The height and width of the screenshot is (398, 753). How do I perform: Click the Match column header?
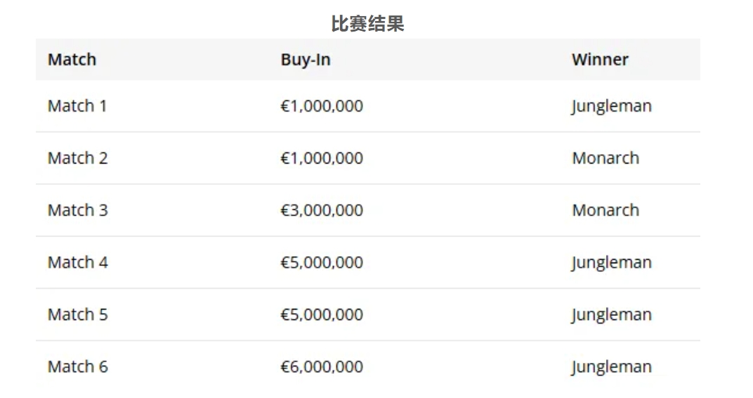click(x=72, y=60)
